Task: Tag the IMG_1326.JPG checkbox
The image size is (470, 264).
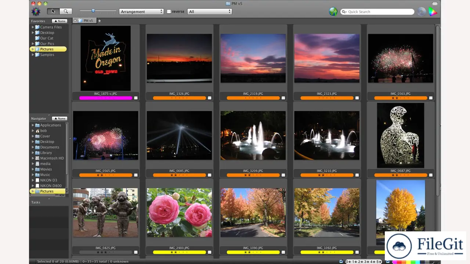Action: pyautogui.click(x=209, y=98)
